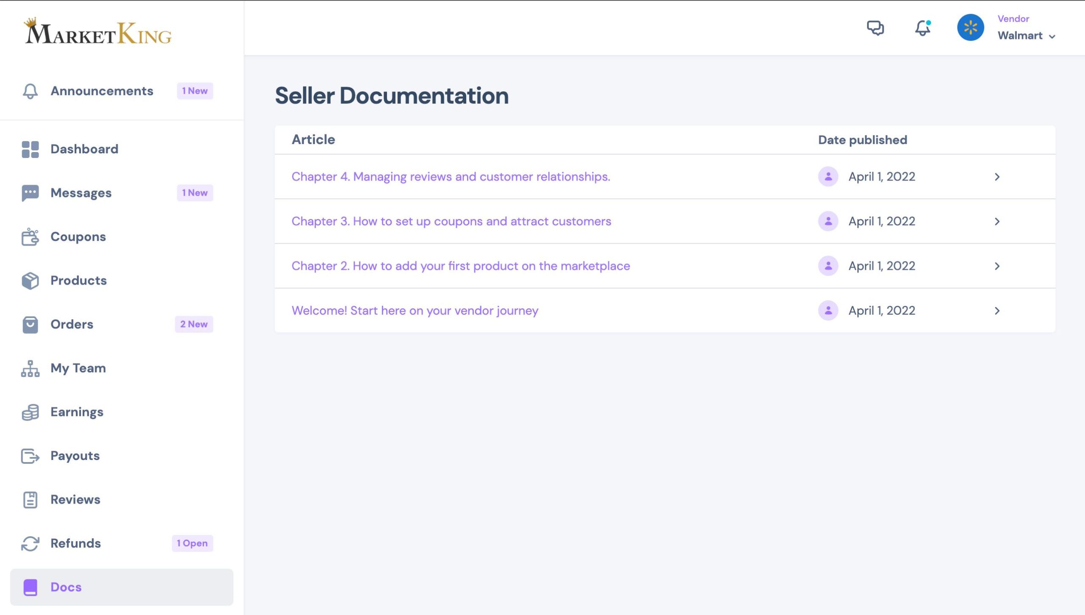Click April 1, 2022 date in Chapter 4 row
Screen dimensions: 1085x615
point(882,177)
